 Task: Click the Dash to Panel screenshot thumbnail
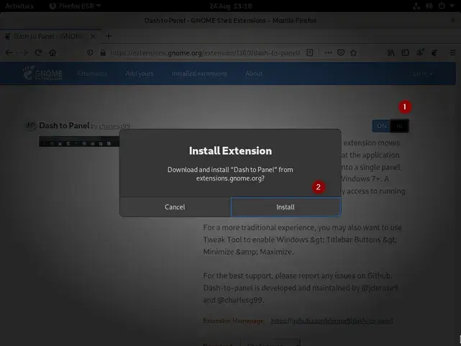click(x=79, y=142)
